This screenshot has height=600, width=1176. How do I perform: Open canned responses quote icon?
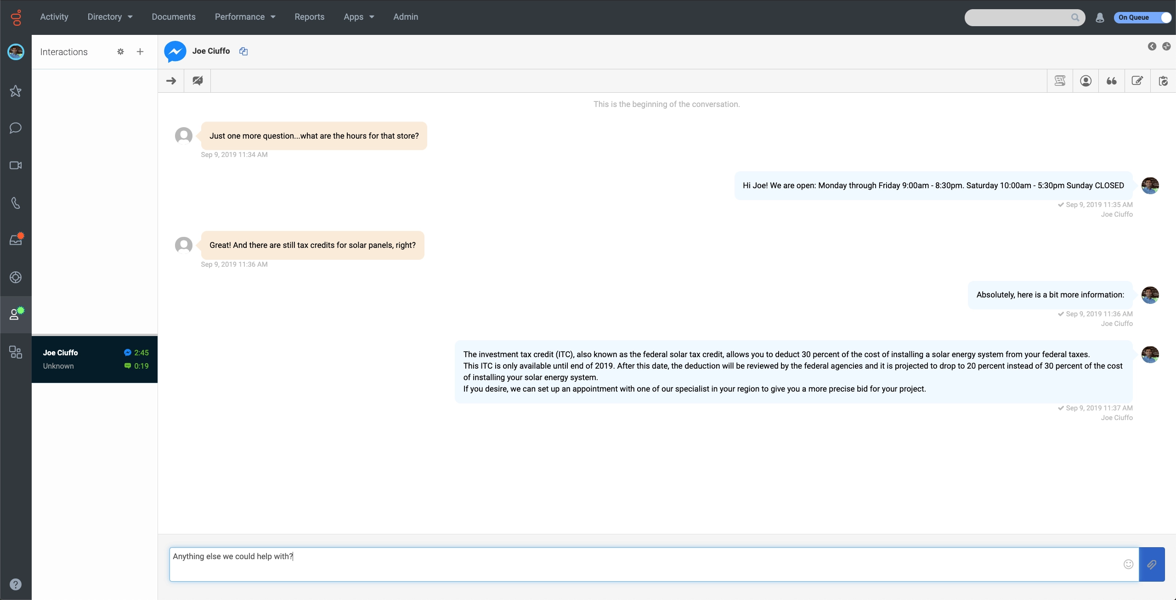point(1111,81)
